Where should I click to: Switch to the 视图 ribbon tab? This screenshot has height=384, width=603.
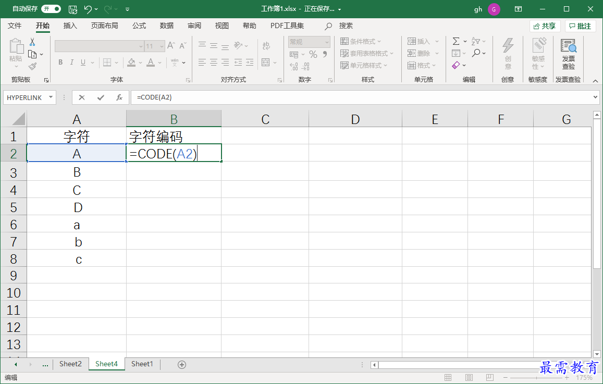[x=222, y=26]
